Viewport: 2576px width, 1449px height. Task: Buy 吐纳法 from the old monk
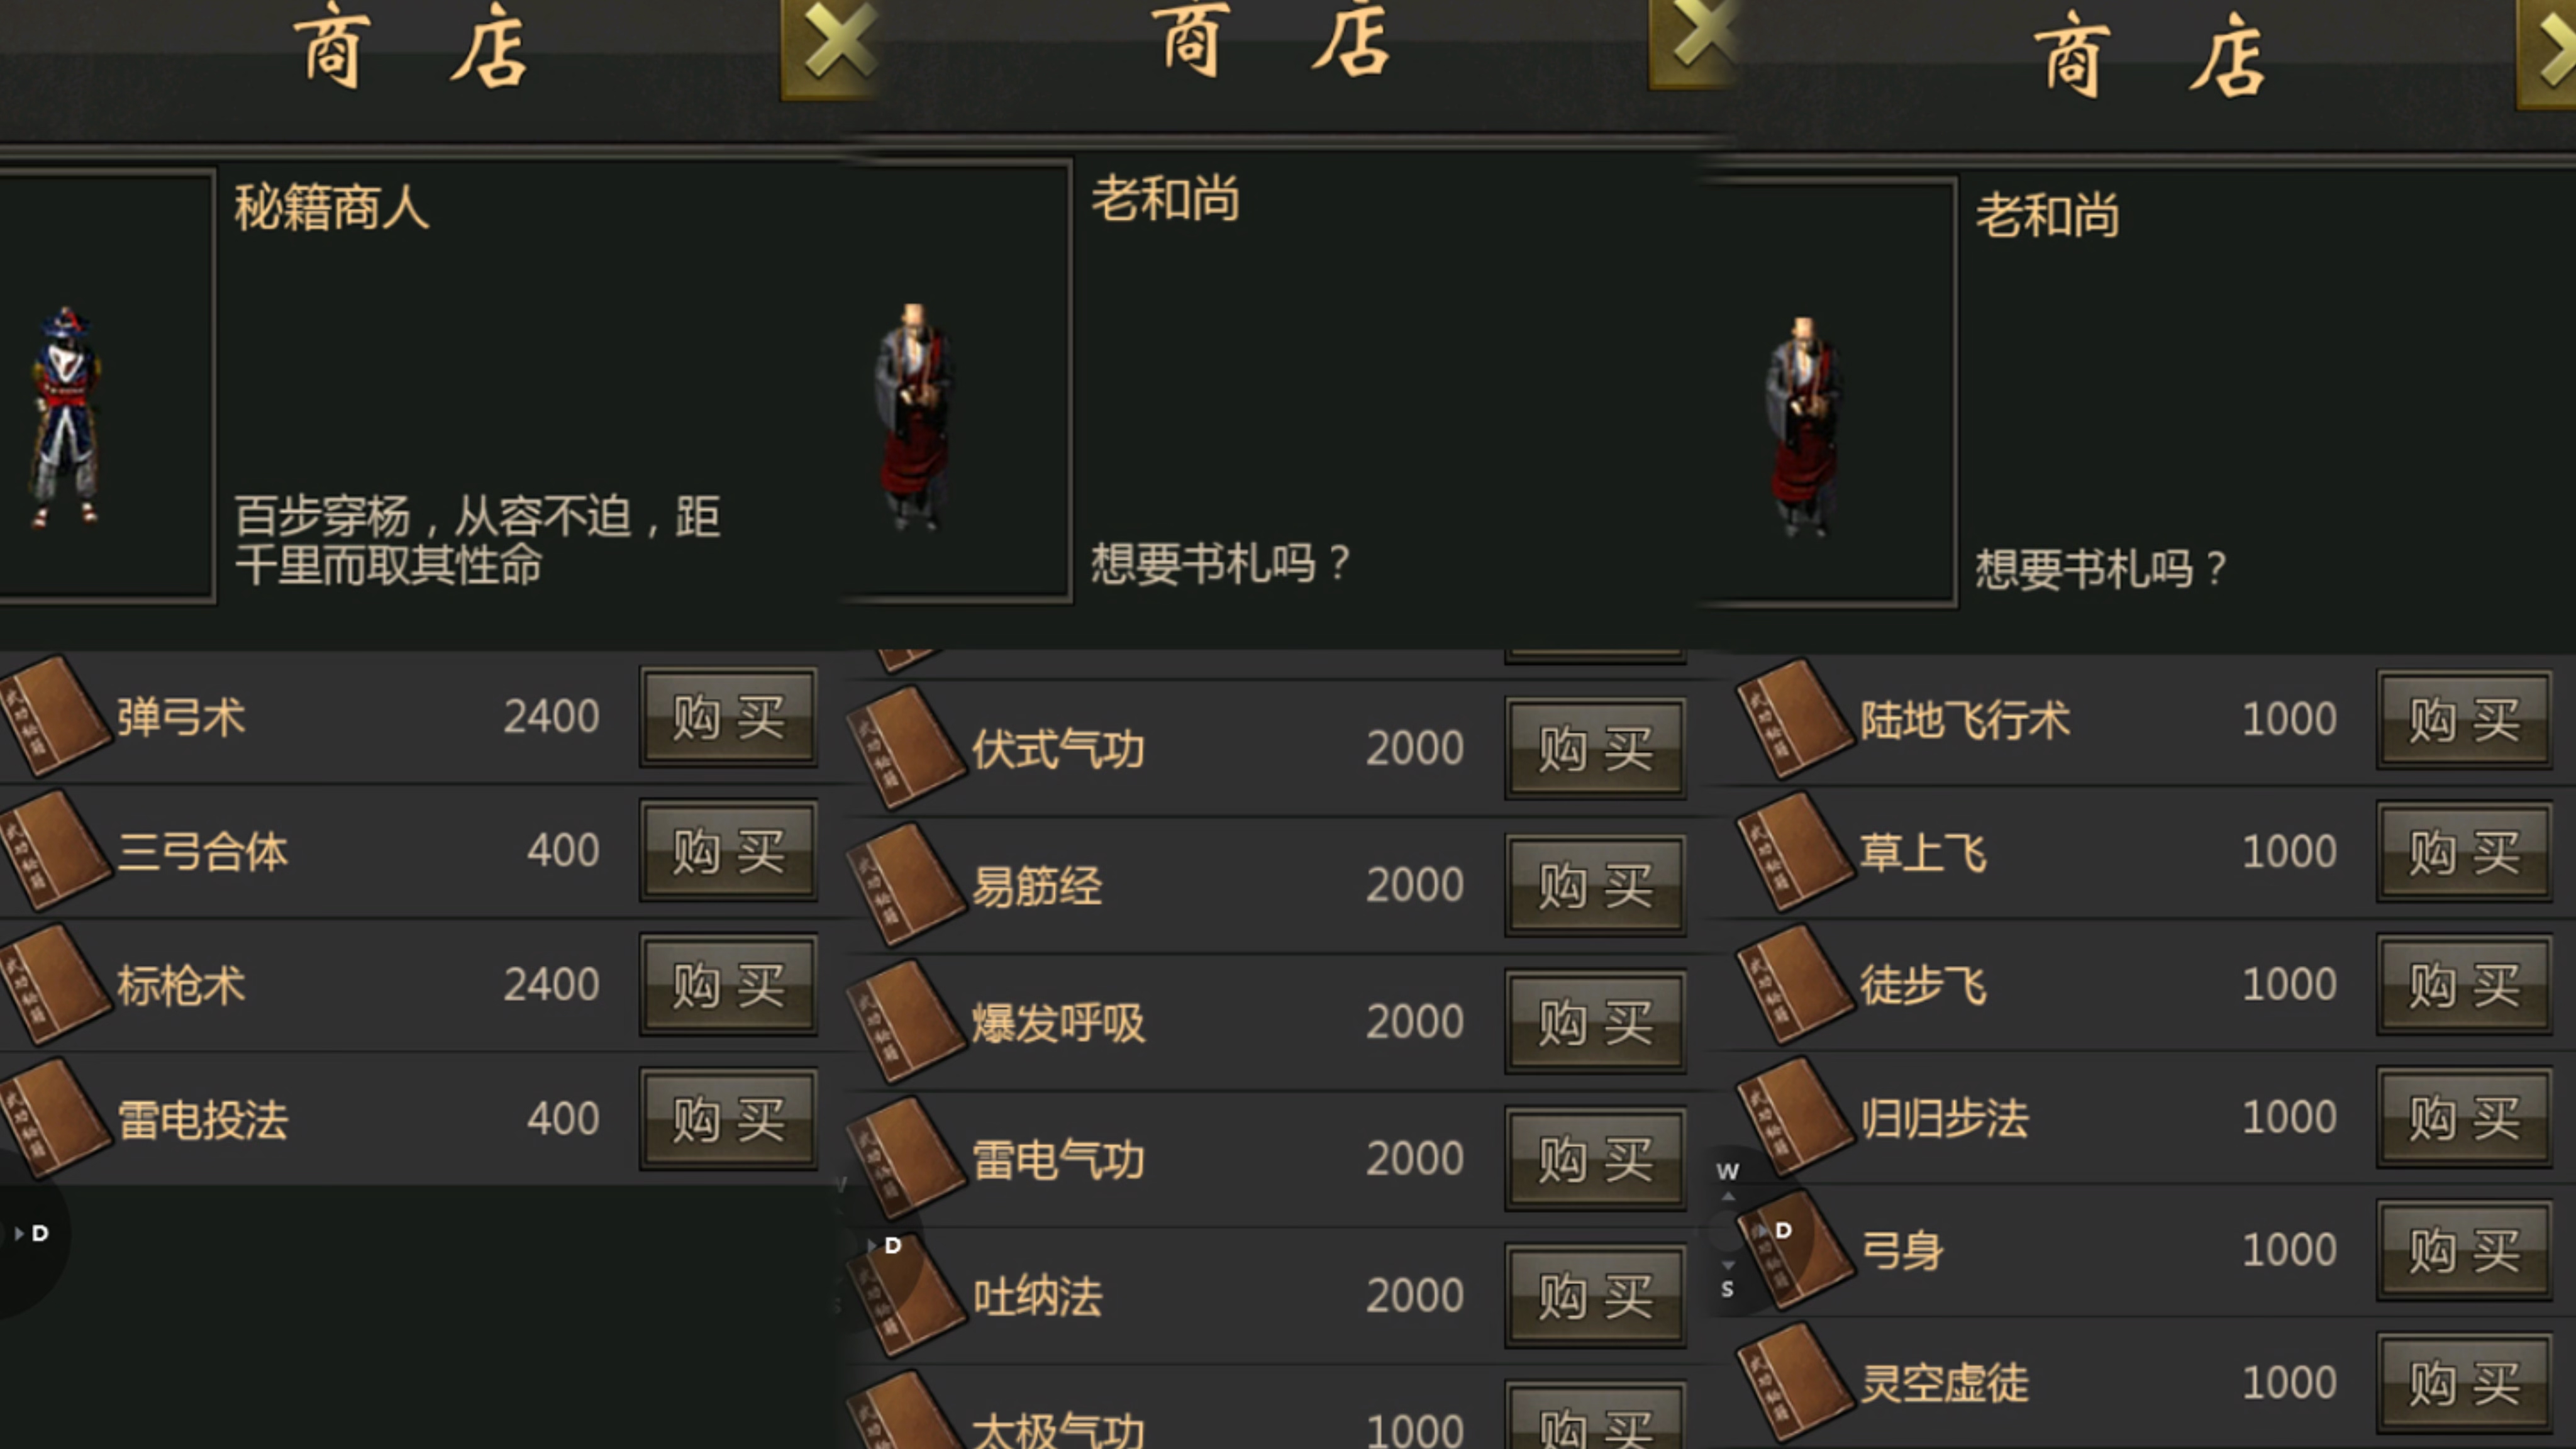(1595, 1296)
